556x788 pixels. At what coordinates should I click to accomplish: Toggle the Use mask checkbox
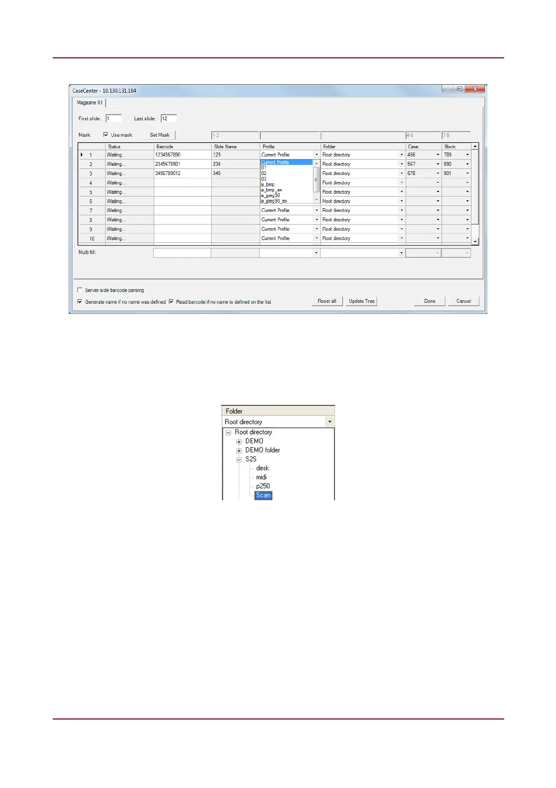pyautogui.click(x=106, y=135)
